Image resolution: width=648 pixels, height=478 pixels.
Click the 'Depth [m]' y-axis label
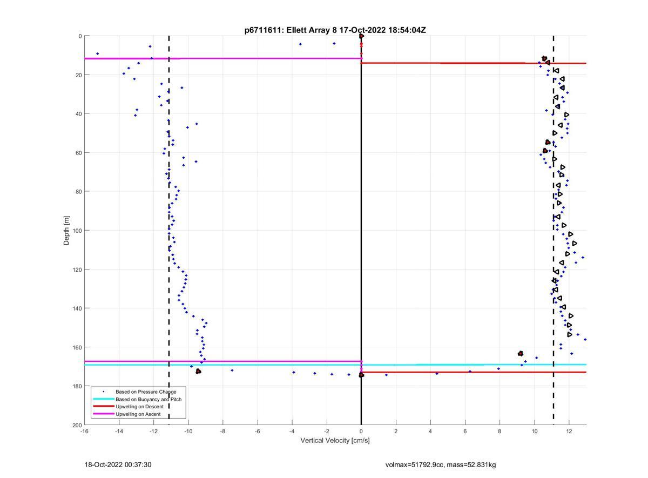click(x=66, y=231)
